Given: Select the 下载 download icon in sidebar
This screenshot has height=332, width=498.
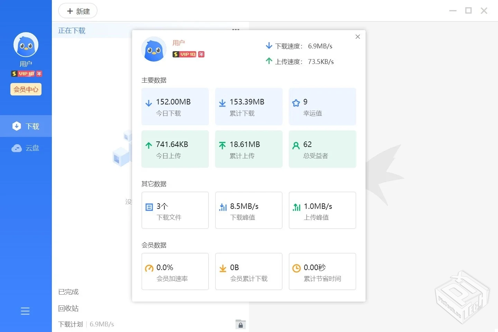Looking at the screenshot, I should pyautogui.click(x=16, y=126).
